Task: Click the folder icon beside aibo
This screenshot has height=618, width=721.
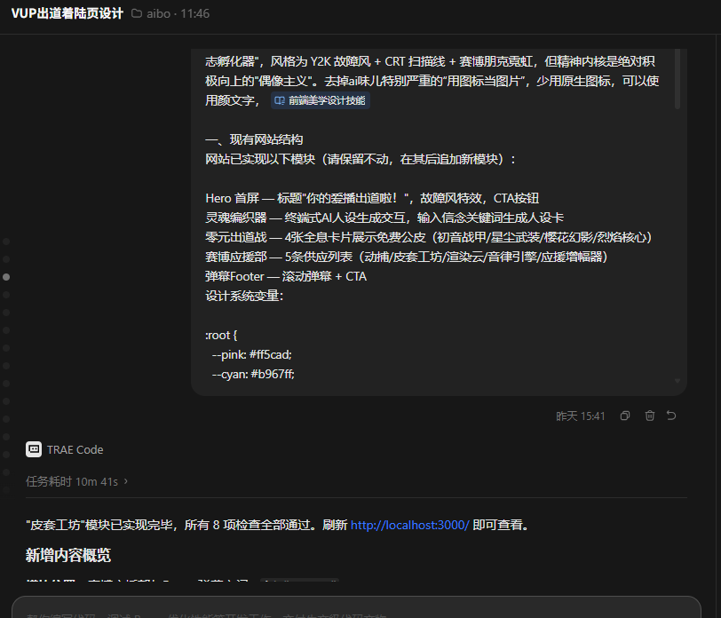Action: [137, 13]
